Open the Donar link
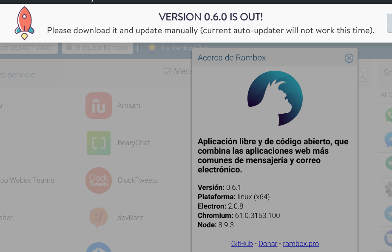 pos(268,243)
